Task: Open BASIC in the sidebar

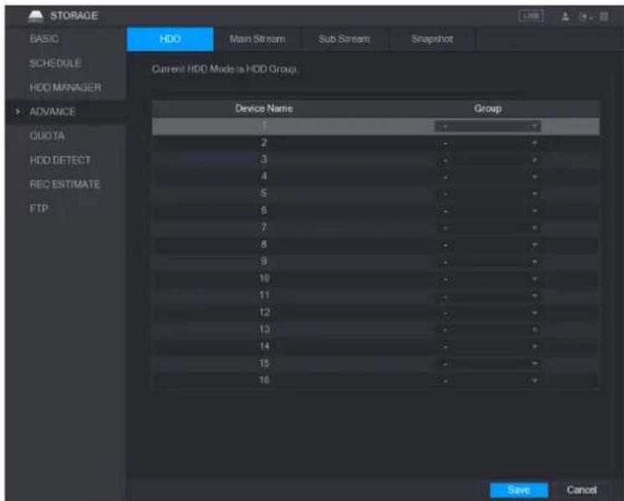Action: (x=44, y=39)
